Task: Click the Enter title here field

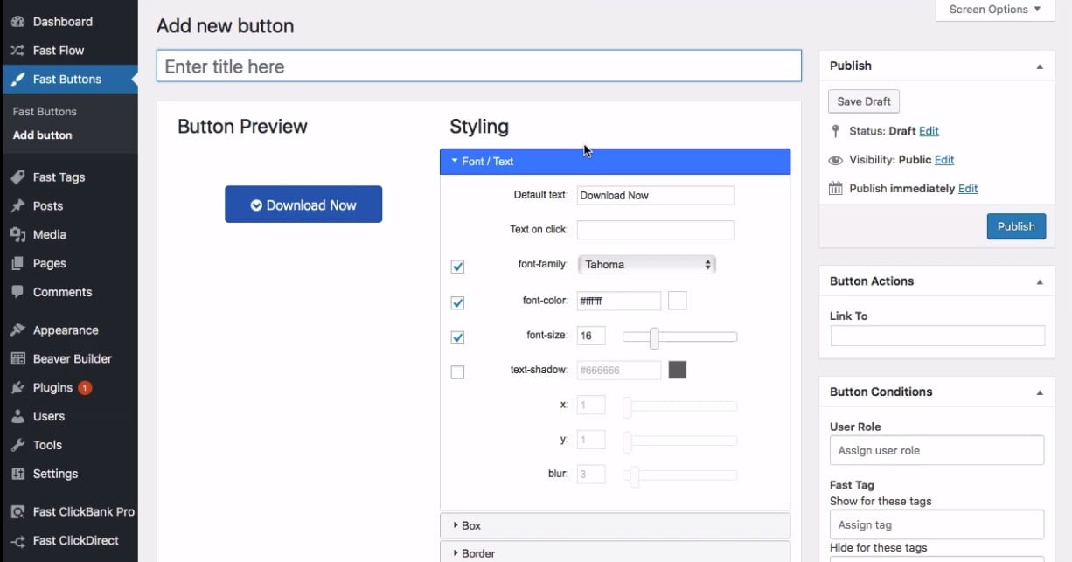Action: tap(478, 66)
